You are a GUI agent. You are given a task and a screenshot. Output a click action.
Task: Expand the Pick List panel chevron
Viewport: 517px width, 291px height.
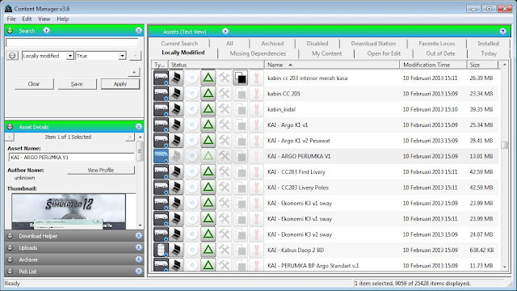138,272
